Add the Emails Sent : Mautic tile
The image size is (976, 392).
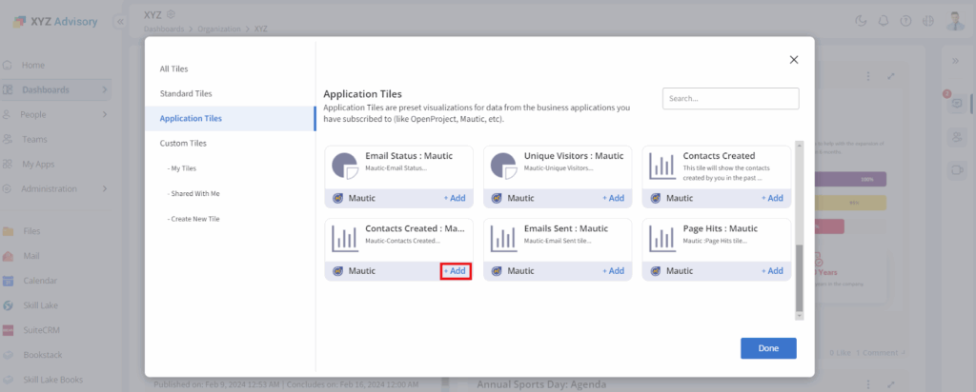point(614,271)
